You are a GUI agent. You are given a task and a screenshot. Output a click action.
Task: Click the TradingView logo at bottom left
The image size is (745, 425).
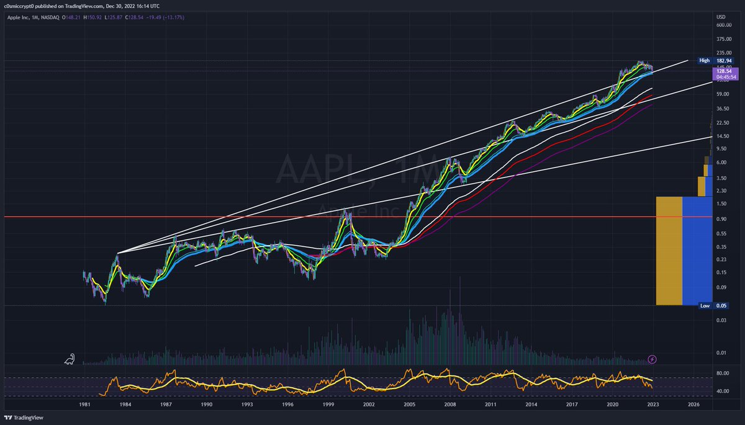point(22,418)
